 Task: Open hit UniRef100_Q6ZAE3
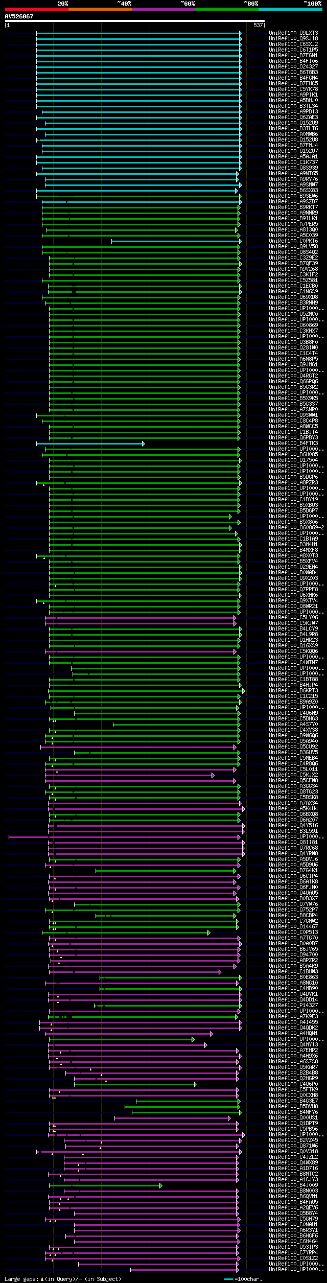[x=293, y=118]
